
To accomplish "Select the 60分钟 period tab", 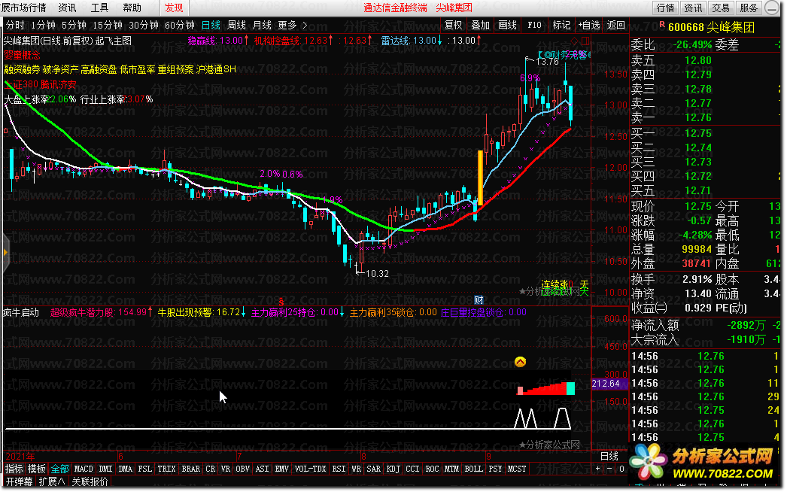I will (180, 25).
